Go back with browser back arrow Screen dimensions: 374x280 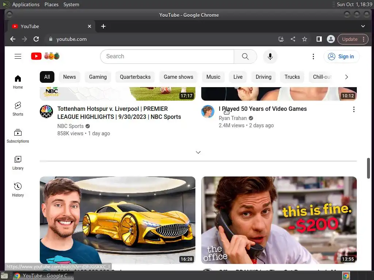(x=13, y=39)
